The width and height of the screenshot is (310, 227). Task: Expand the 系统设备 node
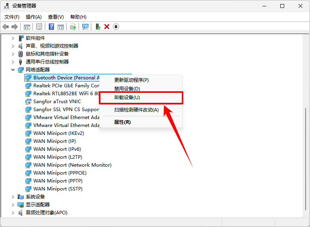(x=13, y=197)
